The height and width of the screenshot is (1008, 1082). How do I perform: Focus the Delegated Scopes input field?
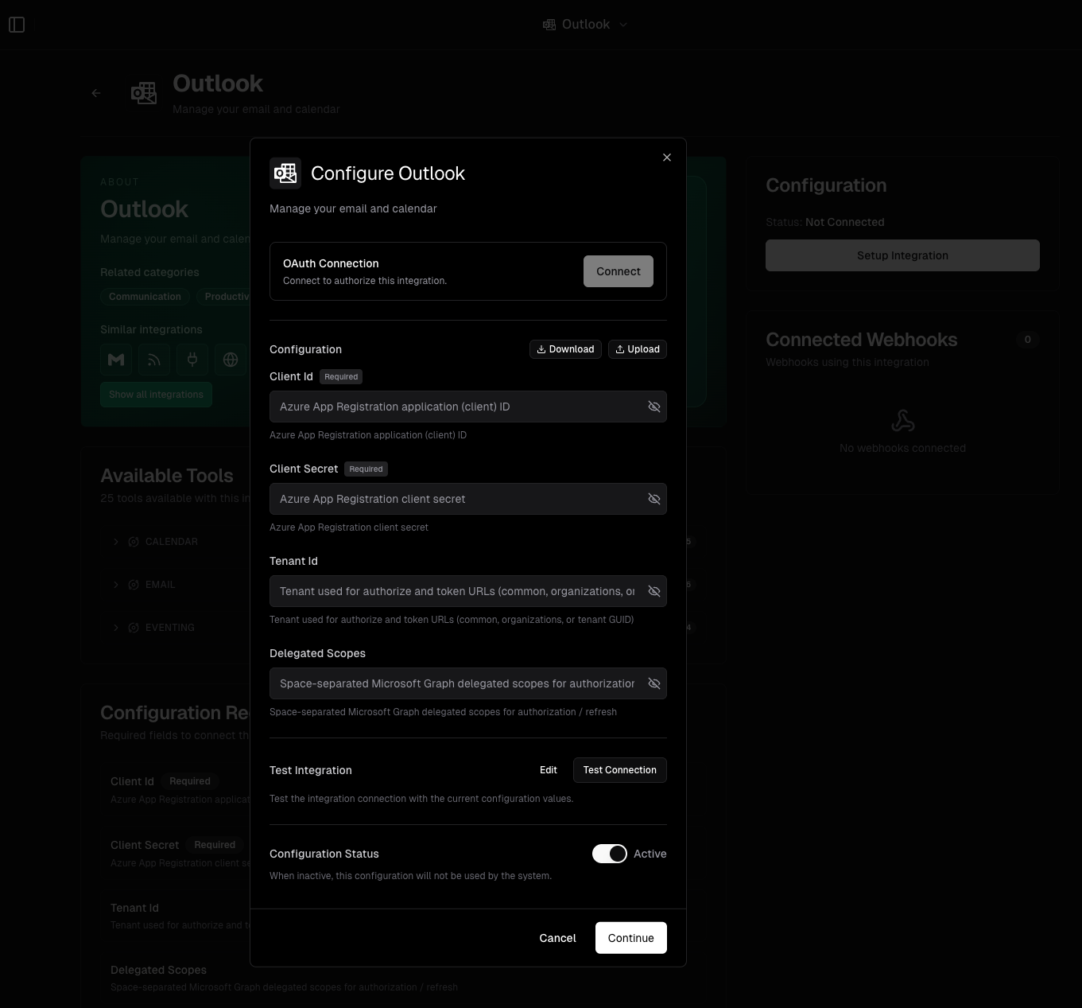[468, 683]
